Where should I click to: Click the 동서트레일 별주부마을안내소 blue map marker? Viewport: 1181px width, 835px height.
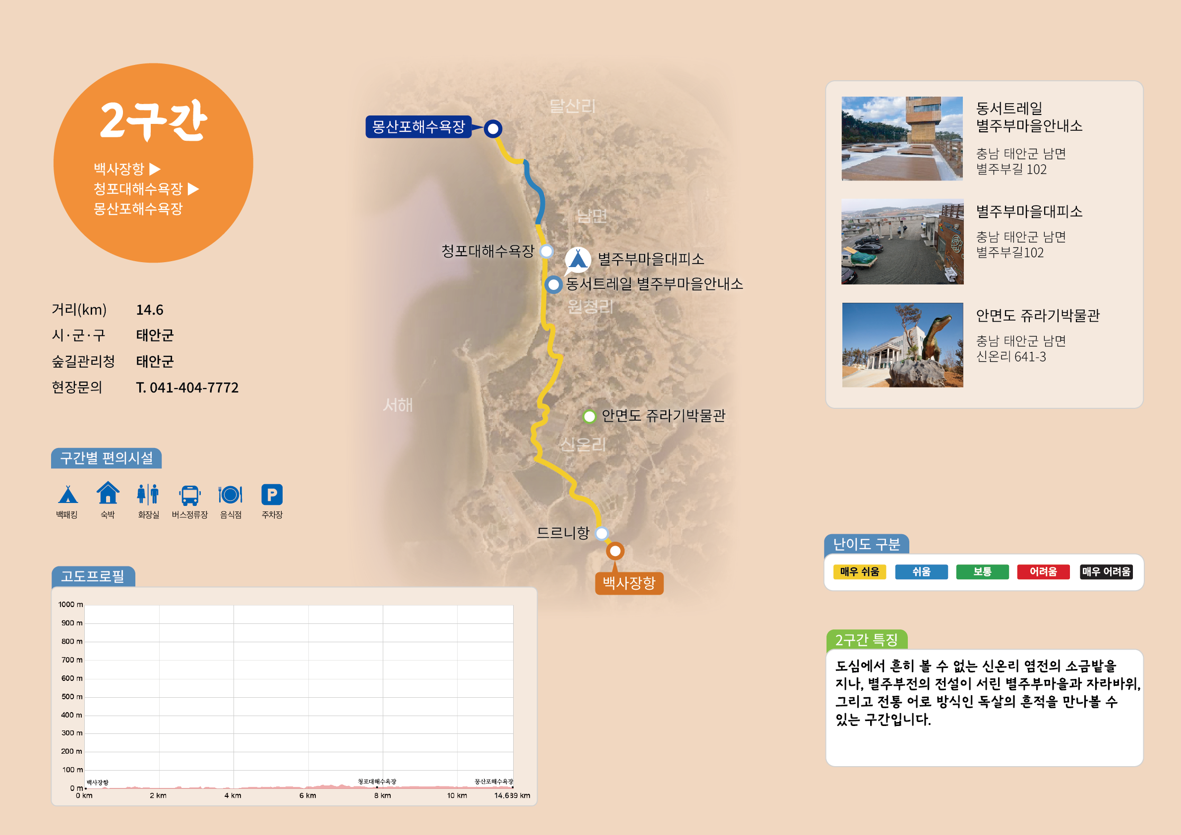click(x=553, y=284)
